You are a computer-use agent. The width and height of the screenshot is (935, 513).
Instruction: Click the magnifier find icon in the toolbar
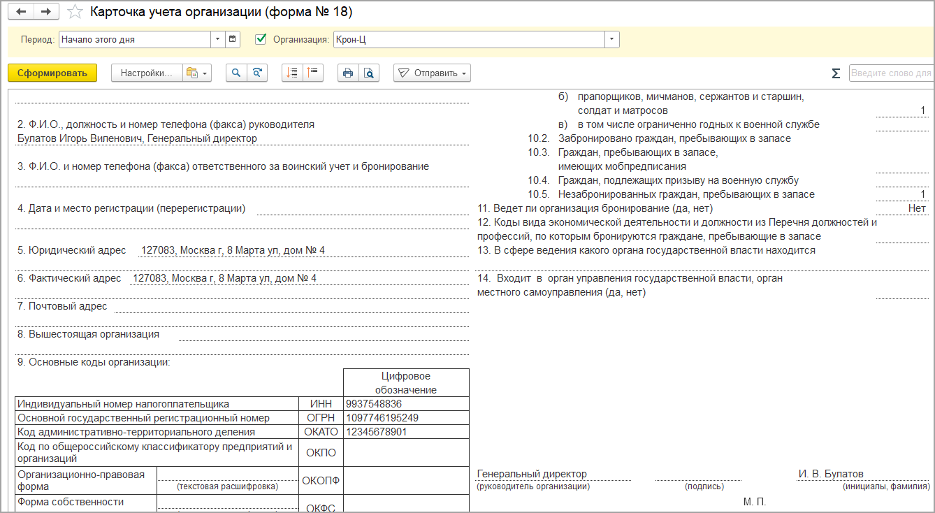click(x=236, y=73)
